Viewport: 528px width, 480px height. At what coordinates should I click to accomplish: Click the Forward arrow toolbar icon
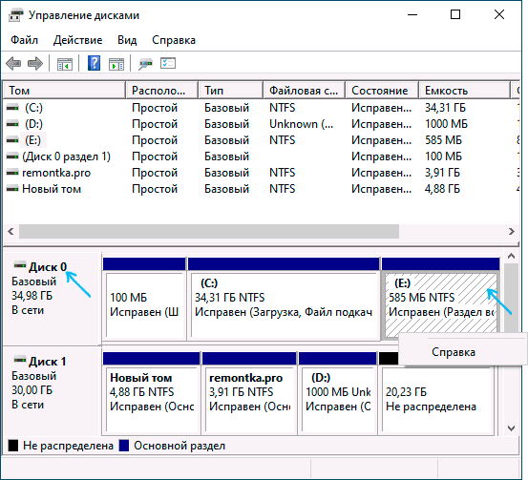35,63
